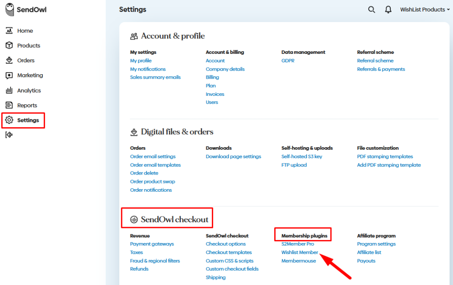Click the Products box icon
Viewport: 453px width, 285px height.
9,45
